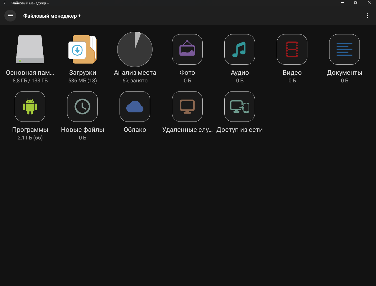
Task: Open the Документы category icon
Action: point(344,49)
